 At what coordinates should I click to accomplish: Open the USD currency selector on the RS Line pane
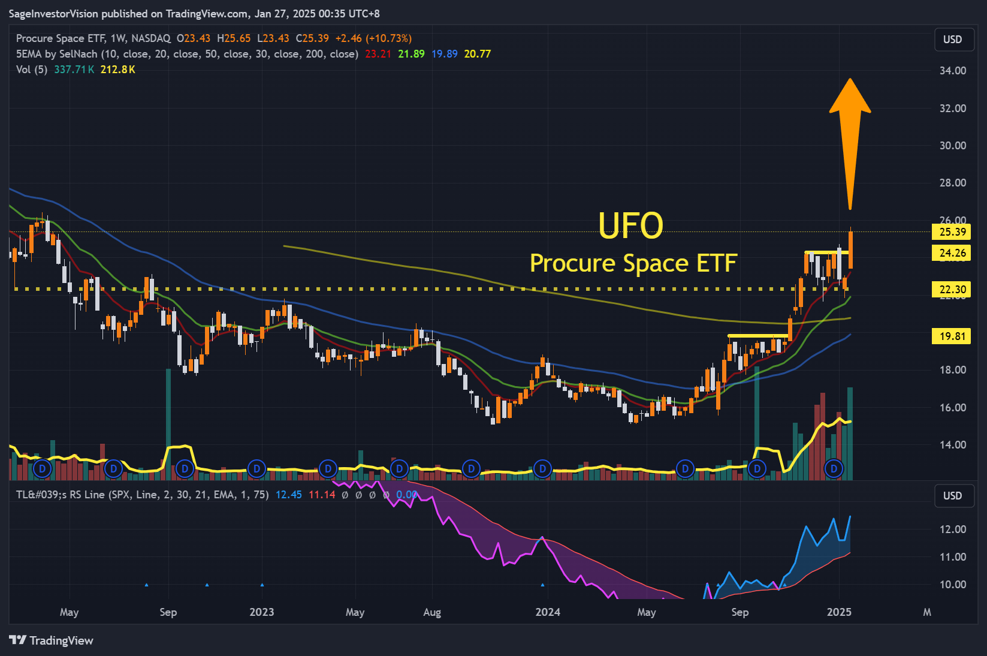[x=953, y=496]
